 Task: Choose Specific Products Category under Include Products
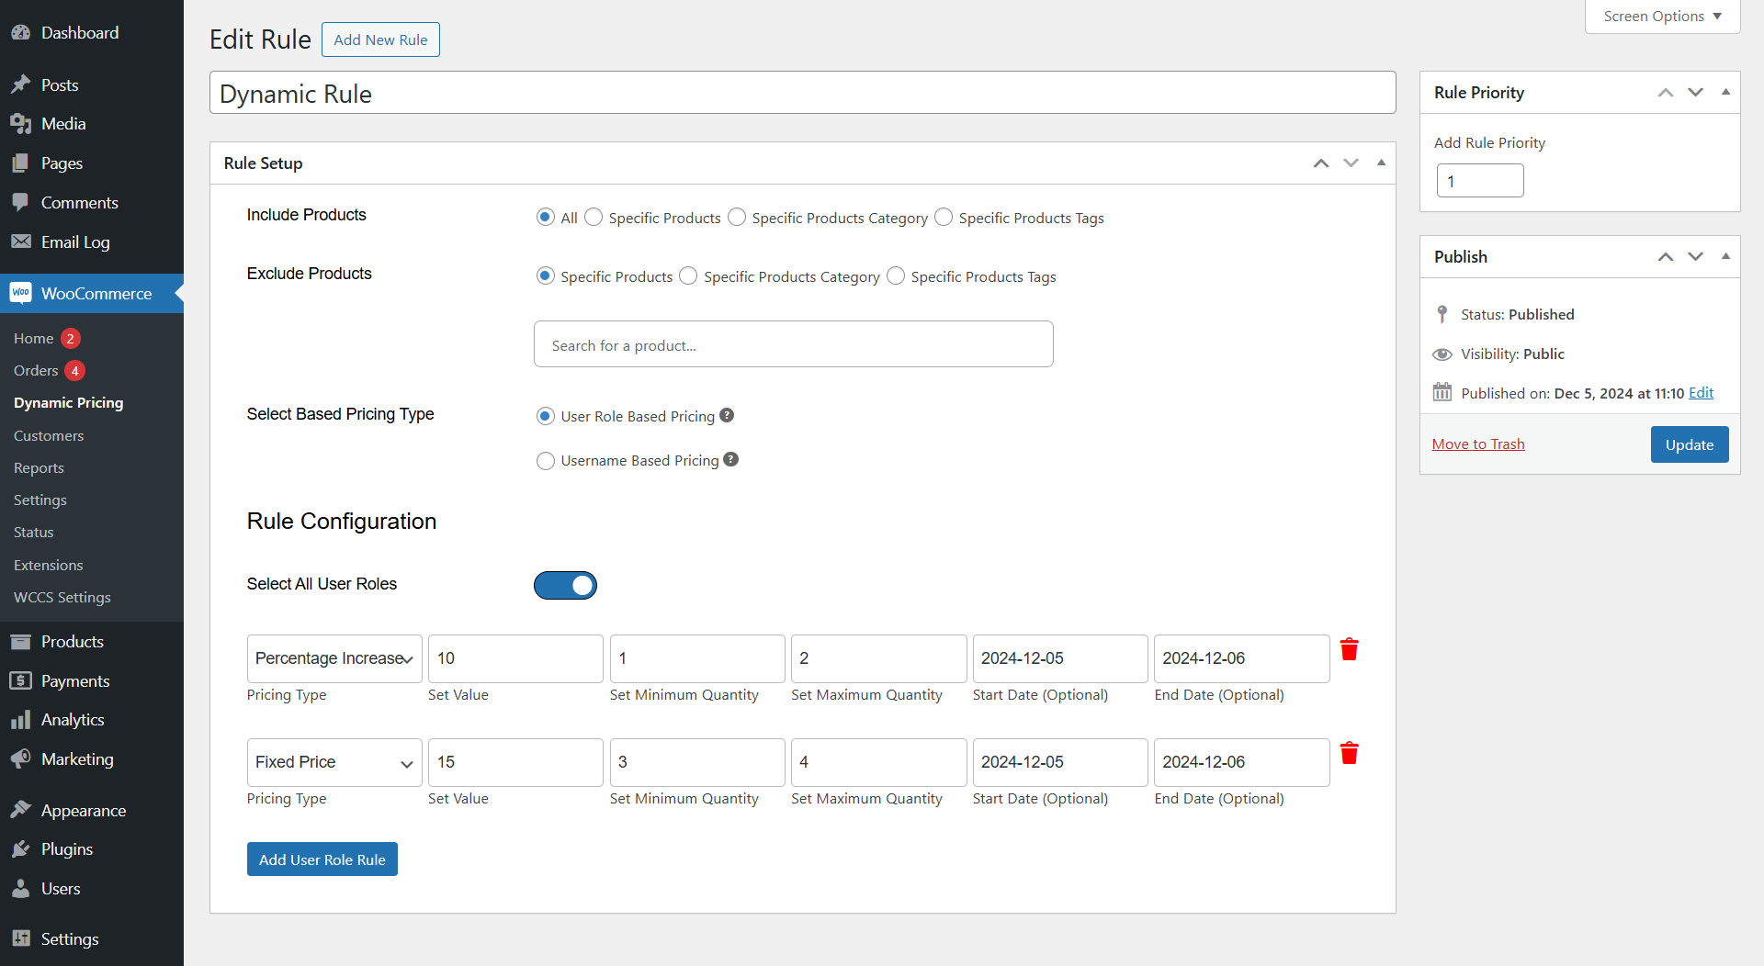coord(737,218)
